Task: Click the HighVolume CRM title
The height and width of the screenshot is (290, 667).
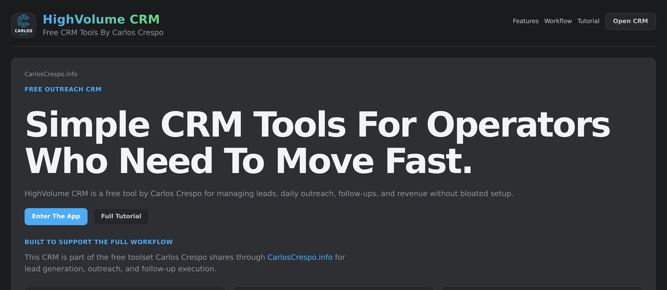Action: [101, 19]
